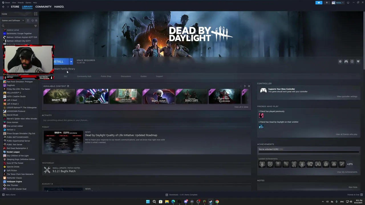The width and height of the screenshot is (365, 205).
Task: Open Windows taskbar search
Action: tap(154, 202)
